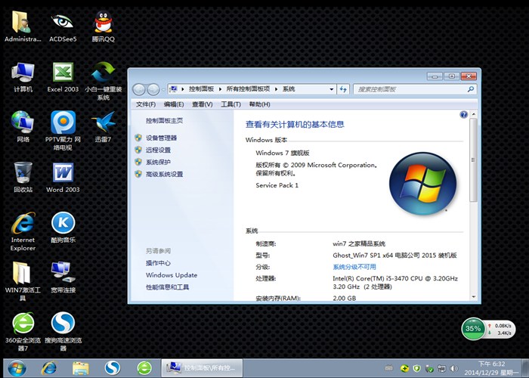The image size is (529, 378).
Task: Open the 帮助(H) menu
Action: coord(259,104)
